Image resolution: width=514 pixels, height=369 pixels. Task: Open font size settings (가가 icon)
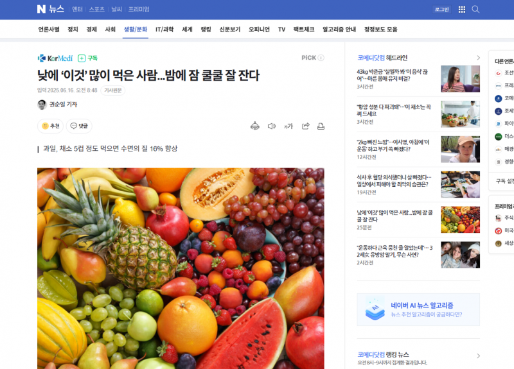tap(288, 126)
